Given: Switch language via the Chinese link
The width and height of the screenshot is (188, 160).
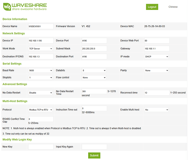Looking at the screenshot, I should [173, 7].
